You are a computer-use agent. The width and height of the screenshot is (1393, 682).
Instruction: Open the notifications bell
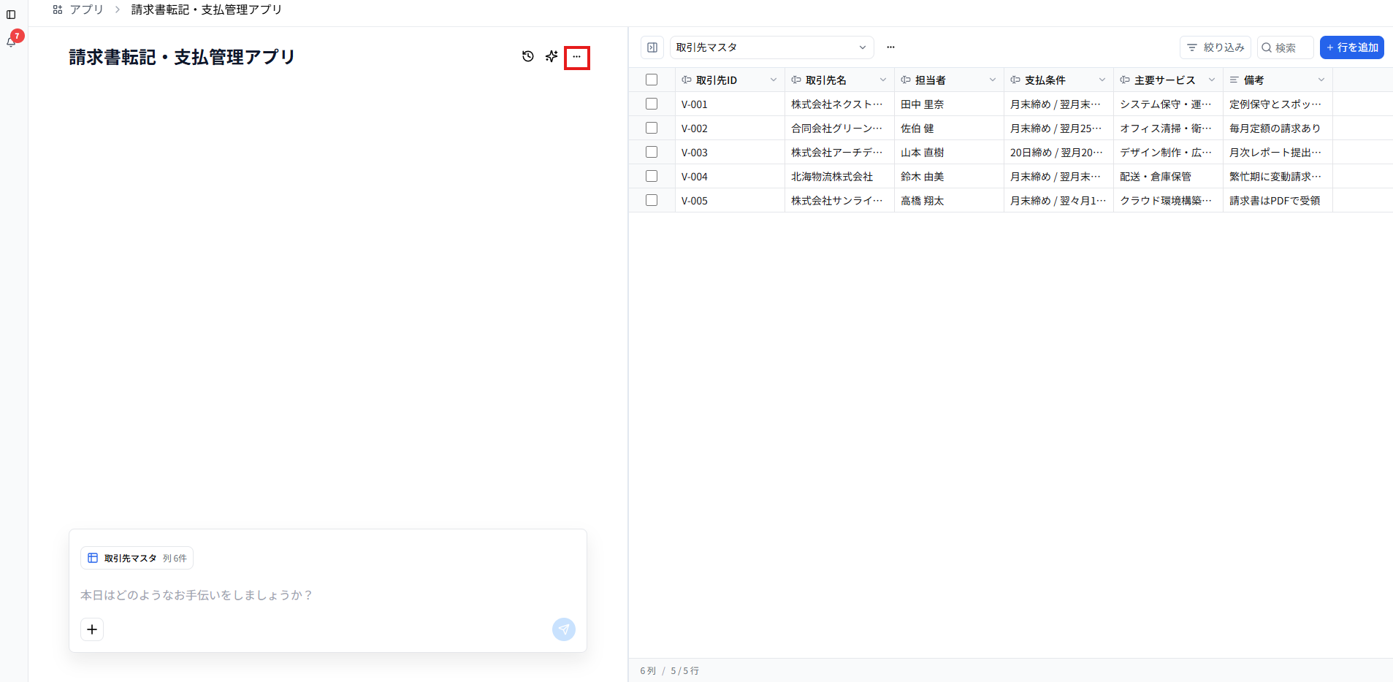(x=12, y=42)
